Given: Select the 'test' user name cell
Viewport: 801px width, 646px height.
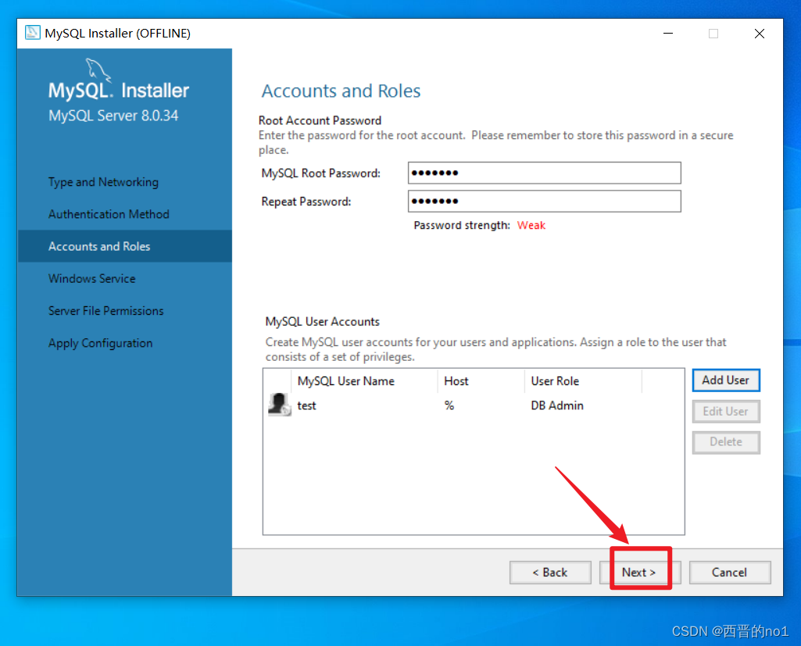Looking at the screenshot, I should 306,405.
